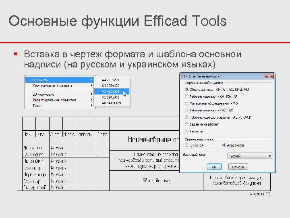
Task: Open the Язык шаблона dropdown
Action: [250, 156]
